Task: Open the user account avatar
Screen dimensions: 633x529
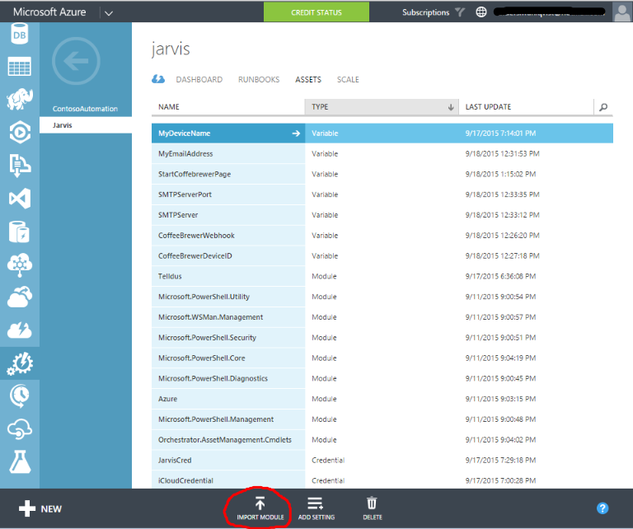Action: (622, 12)
